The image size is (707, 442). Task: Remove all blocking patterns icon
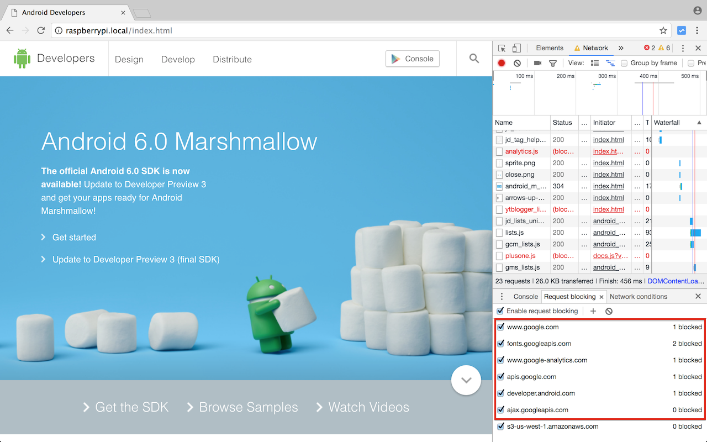point(609,311)
